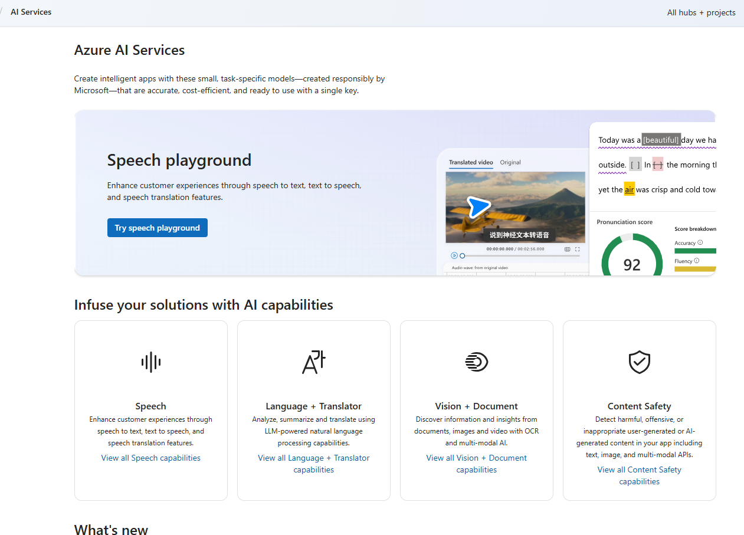Image resolution: width=744 pixels, height=535 pixels.
Task: Open View all Content Safety capabilities
Action: [640, 475]
